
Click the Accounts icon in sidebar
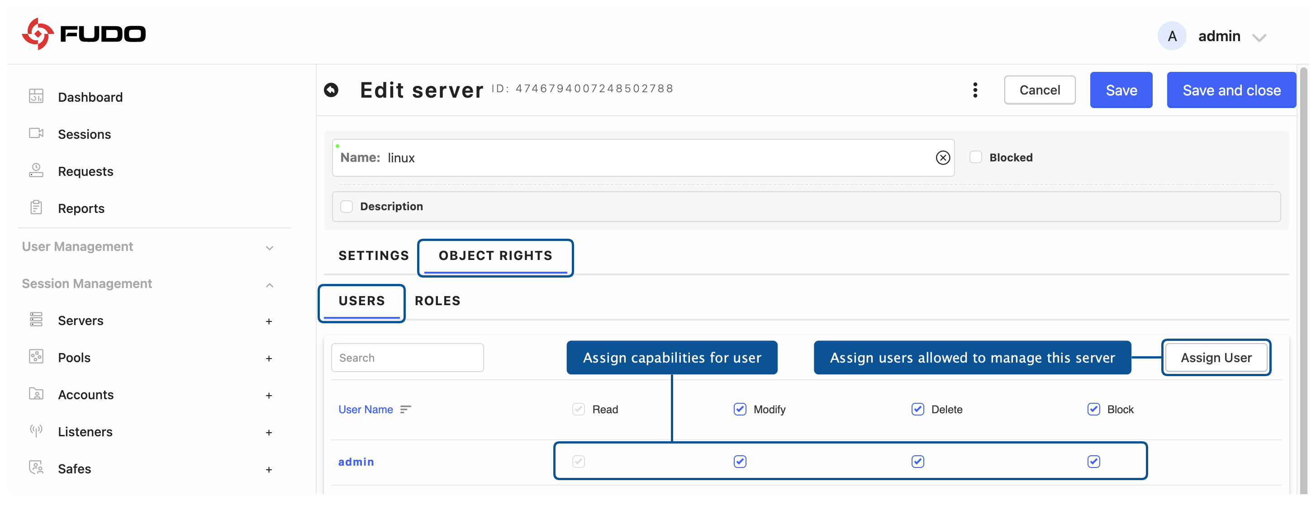click(36, 394)
